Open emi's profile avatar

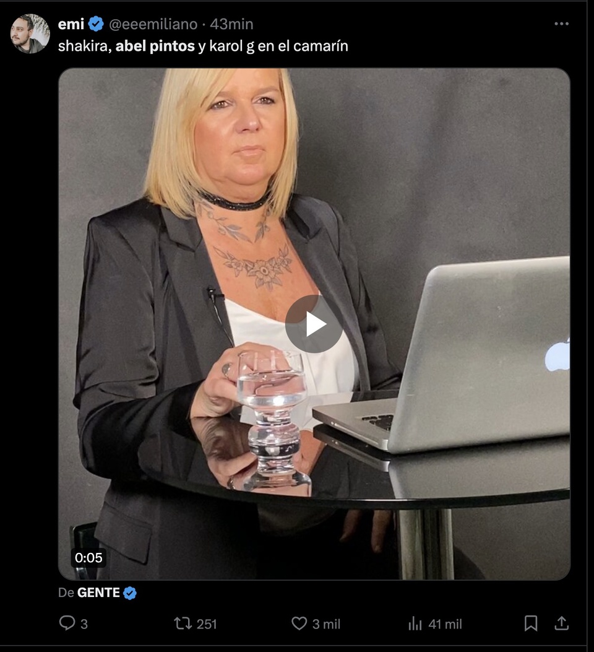(30, 33)
